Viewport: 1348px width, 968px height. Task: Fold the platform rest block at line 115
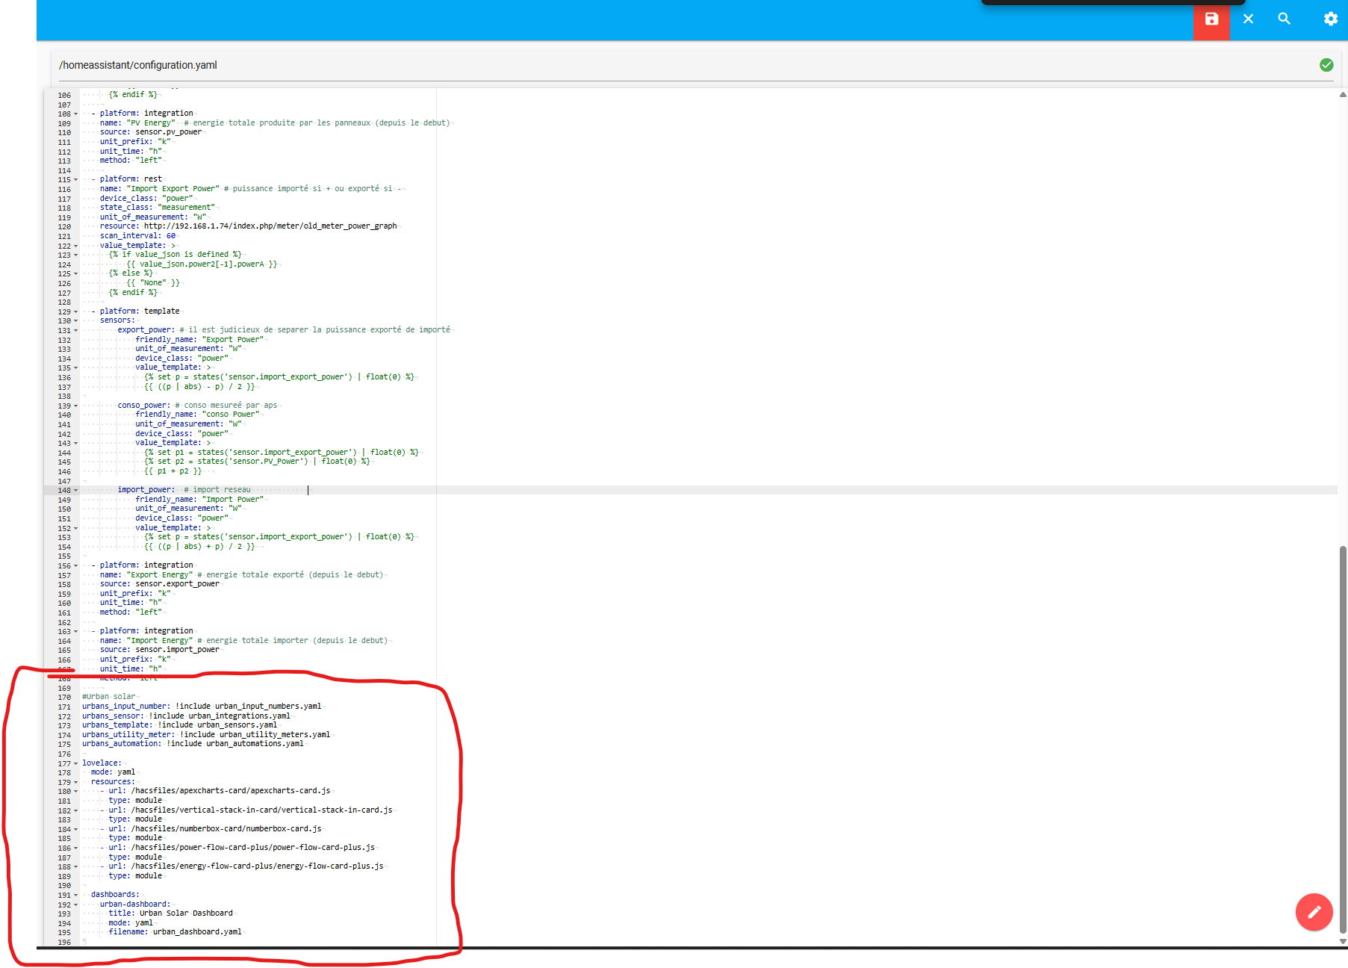click(x=76, y=180)
